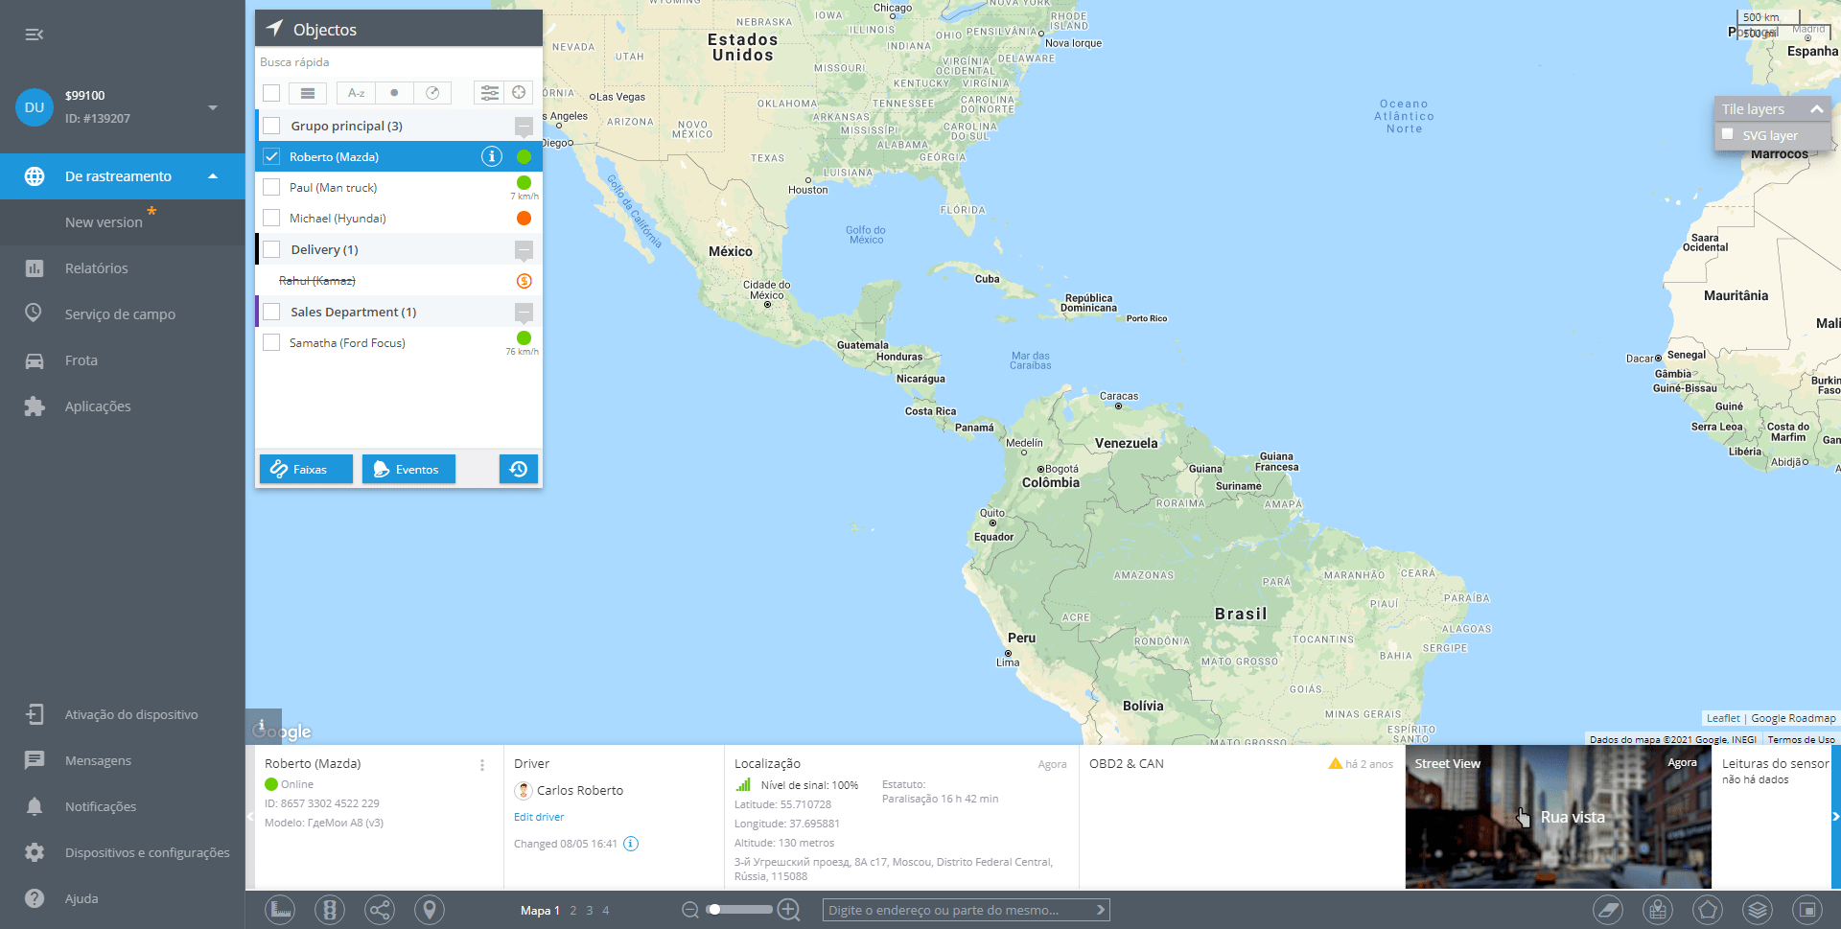This screenshot has width=1841, height=929.
Task: Open the Faixas tracks button
Action: click(306, 469)
